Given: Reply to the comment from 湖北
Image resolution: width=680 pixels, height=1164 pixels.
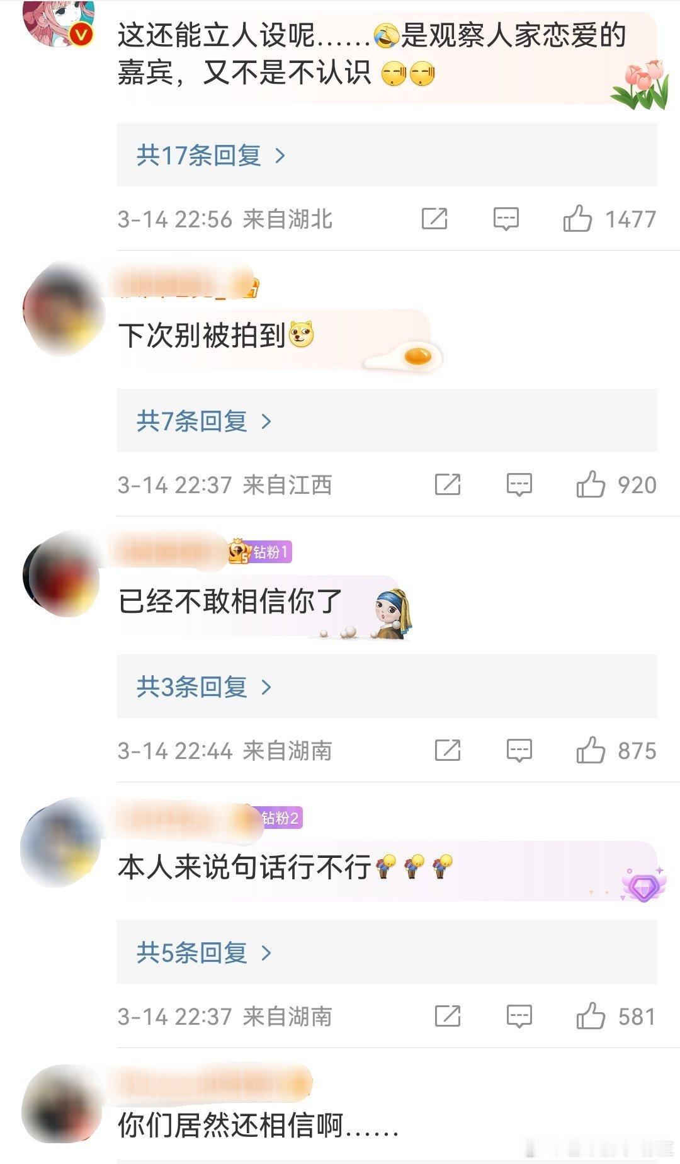Looking at the screenshot, I should click(506, 219).
